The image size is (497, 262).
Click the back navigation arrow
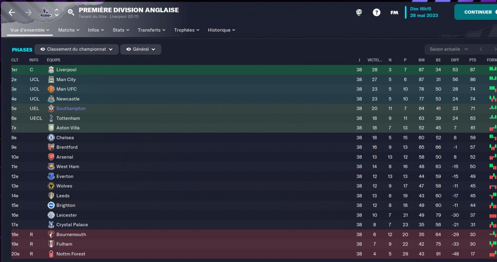tap(12, 12)
